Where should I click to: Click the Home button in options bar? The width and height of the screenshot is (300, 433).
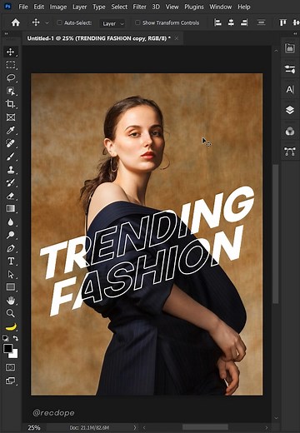tap(16, 22)
